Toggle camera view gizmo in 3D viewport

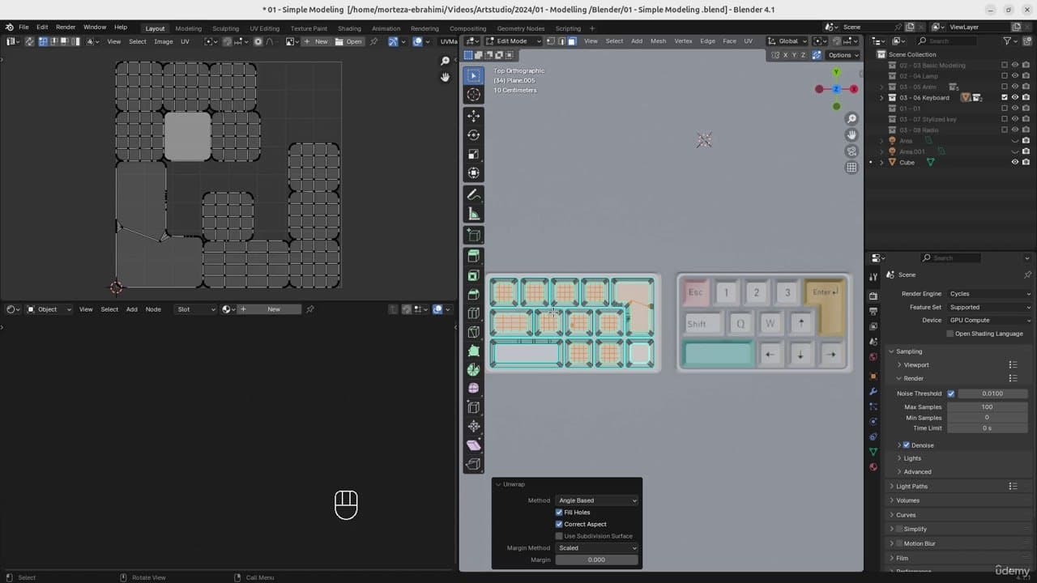(851, 151)
